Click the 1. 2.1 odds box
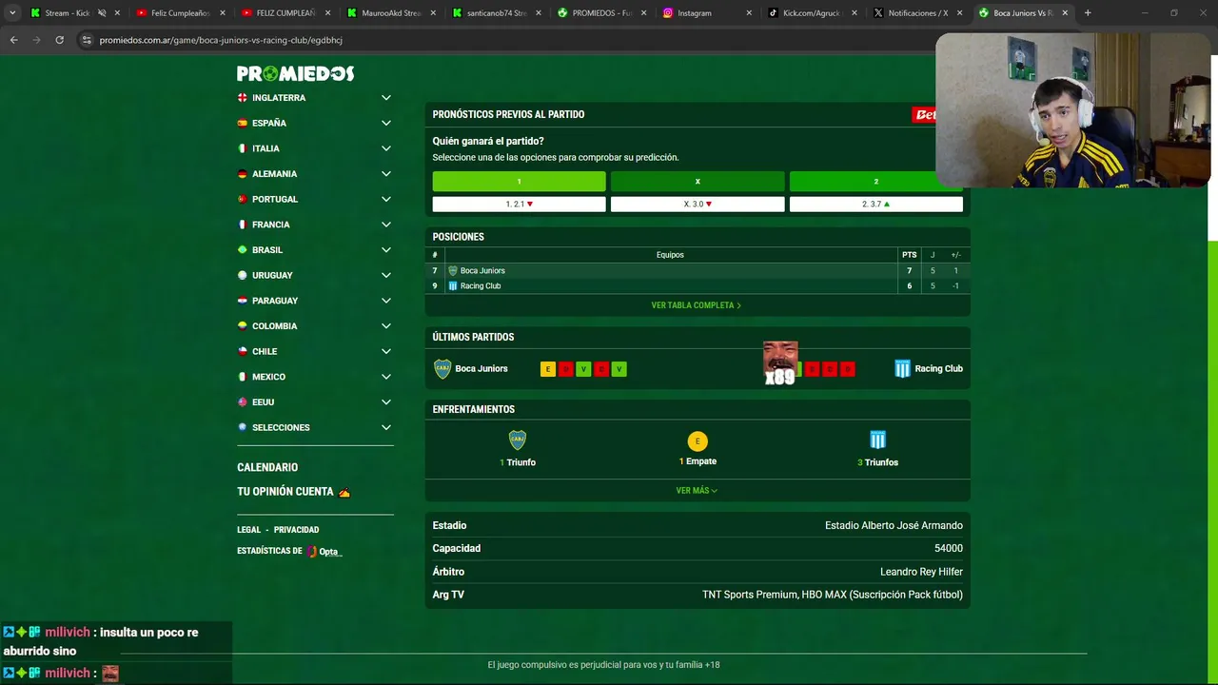 (519, 205)
